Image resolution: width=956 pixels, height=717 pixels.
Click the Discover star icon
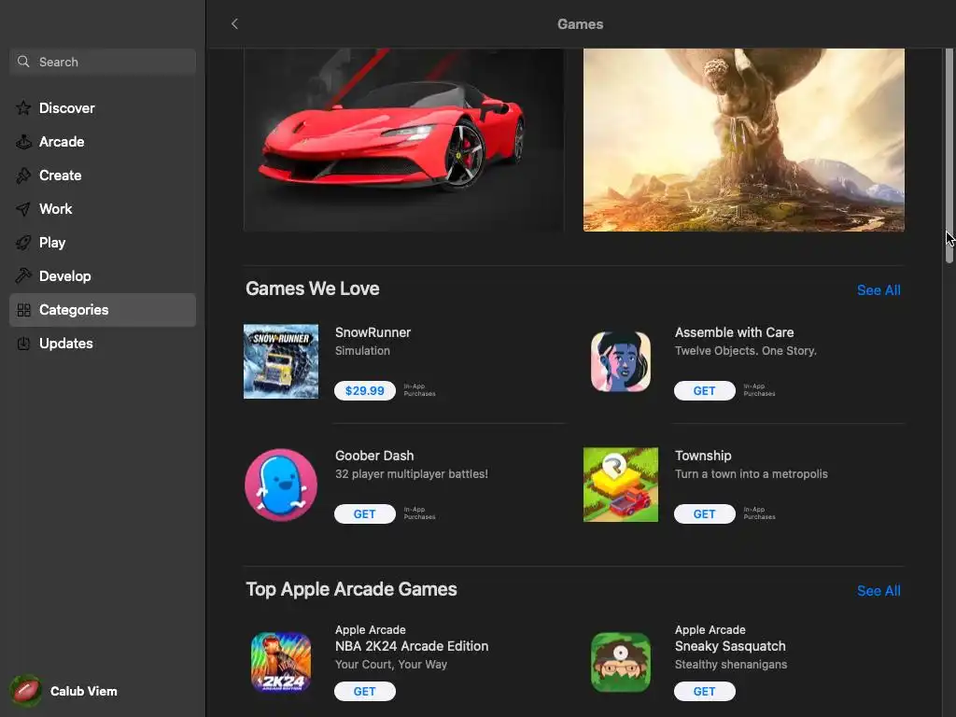tap(23, 108)
